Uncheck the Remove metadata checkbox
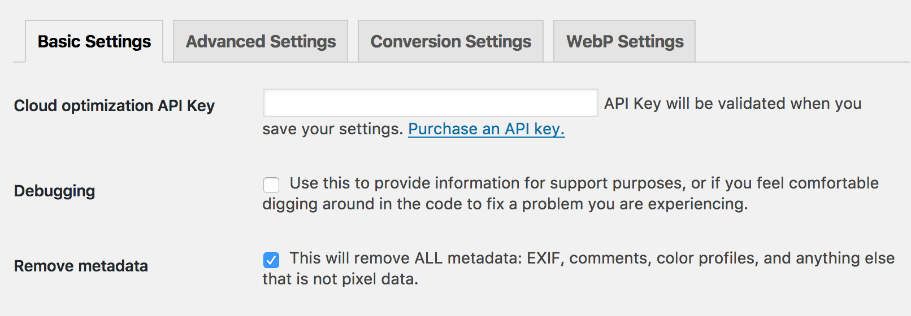The height and width of the screenshot is (316, 911). tap(271, 260)
